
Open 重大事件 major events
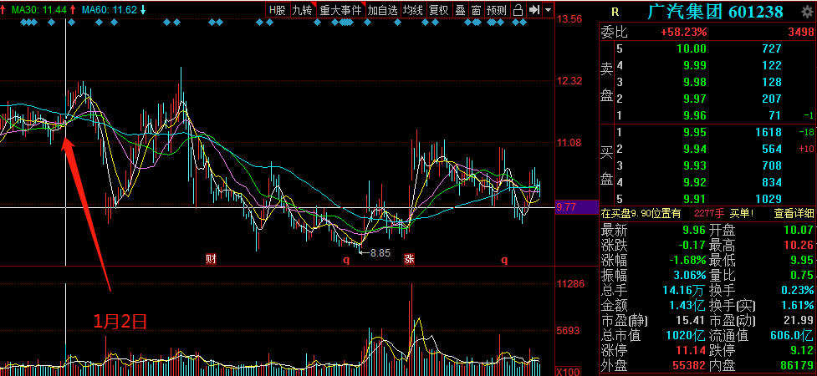(340, 9)
